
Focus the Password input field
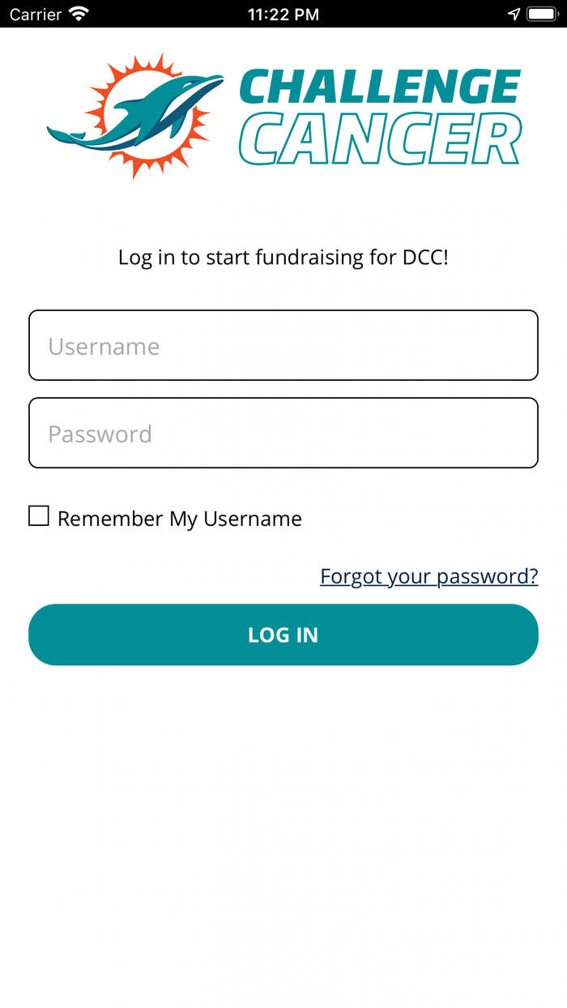283,433
